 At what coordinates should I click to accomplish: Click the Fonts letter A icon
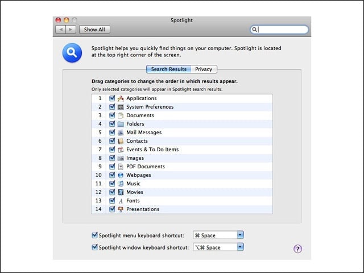121,201
